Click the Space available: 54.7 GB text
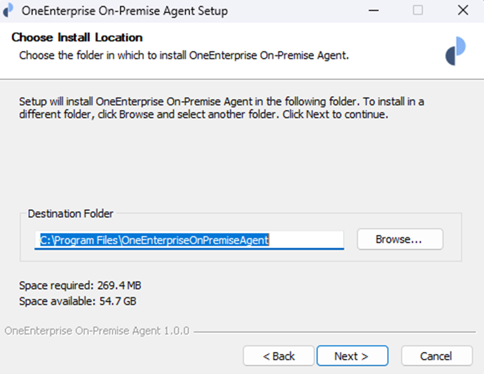Screen dimensions: 484x374 (79, 301)
